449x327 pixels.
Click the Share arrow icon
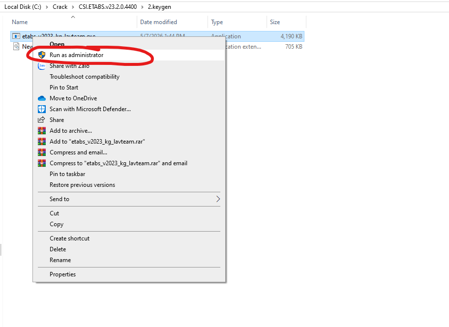click(42, 119)
